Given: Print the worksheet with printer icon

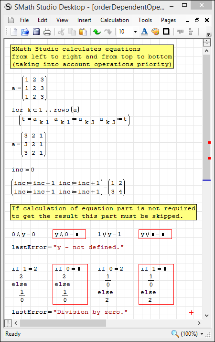Looking at the screenshot, I should (47, 32).
